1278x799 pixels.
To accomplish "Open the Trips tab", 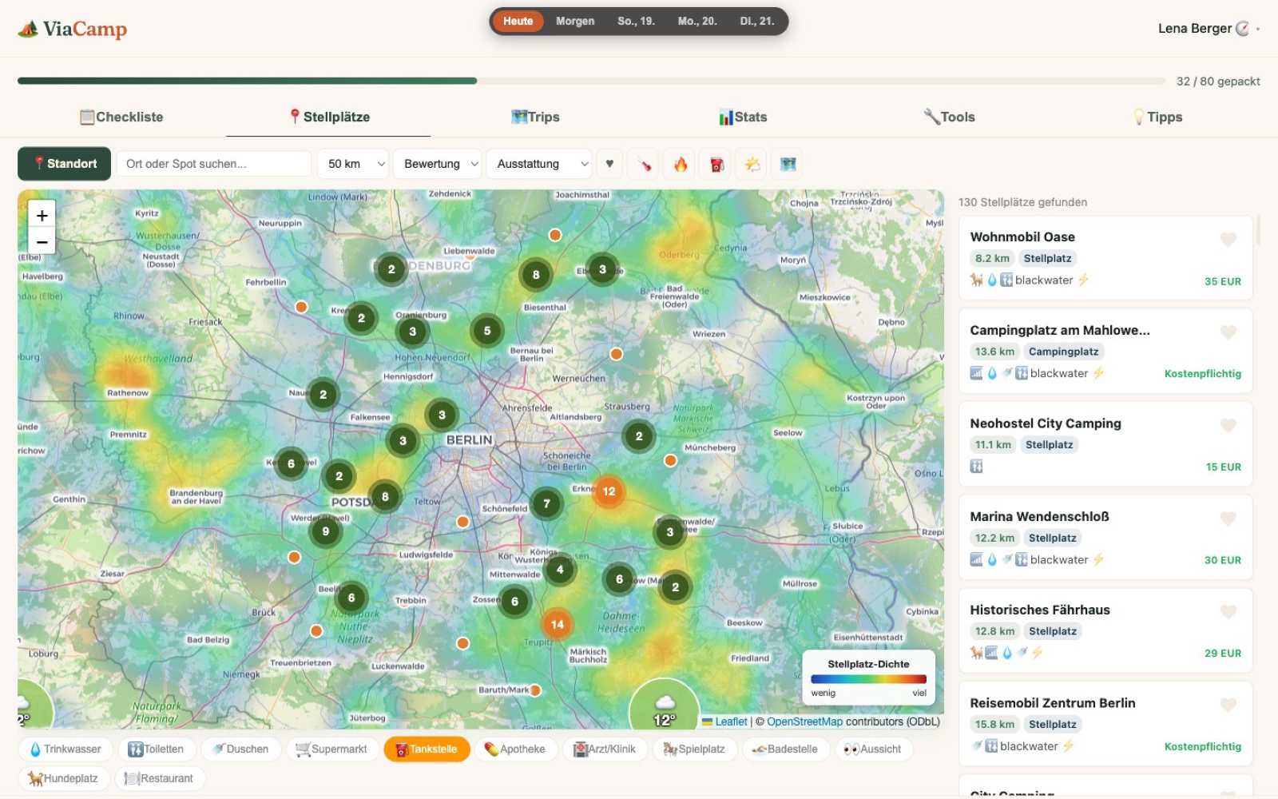I will [537, 117].
